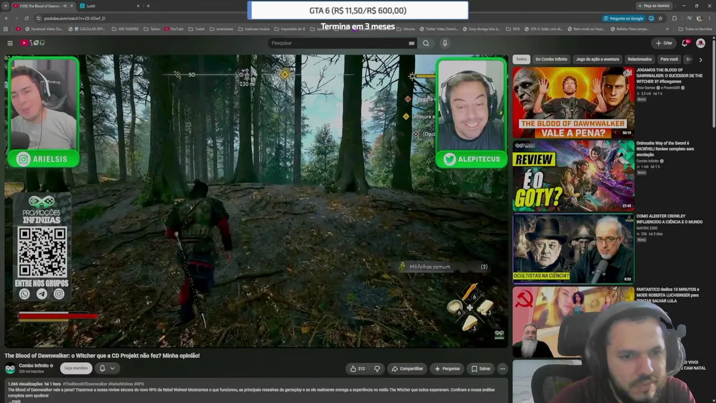
Task: Open the bookmarks apps grid icon
Action: click(x=6, y=29)
